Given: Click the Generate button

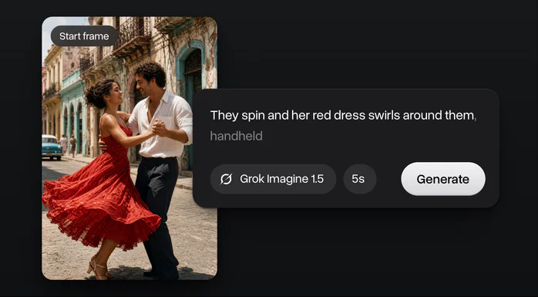Looking at the screenshot, I should click(x=443, y=179).
